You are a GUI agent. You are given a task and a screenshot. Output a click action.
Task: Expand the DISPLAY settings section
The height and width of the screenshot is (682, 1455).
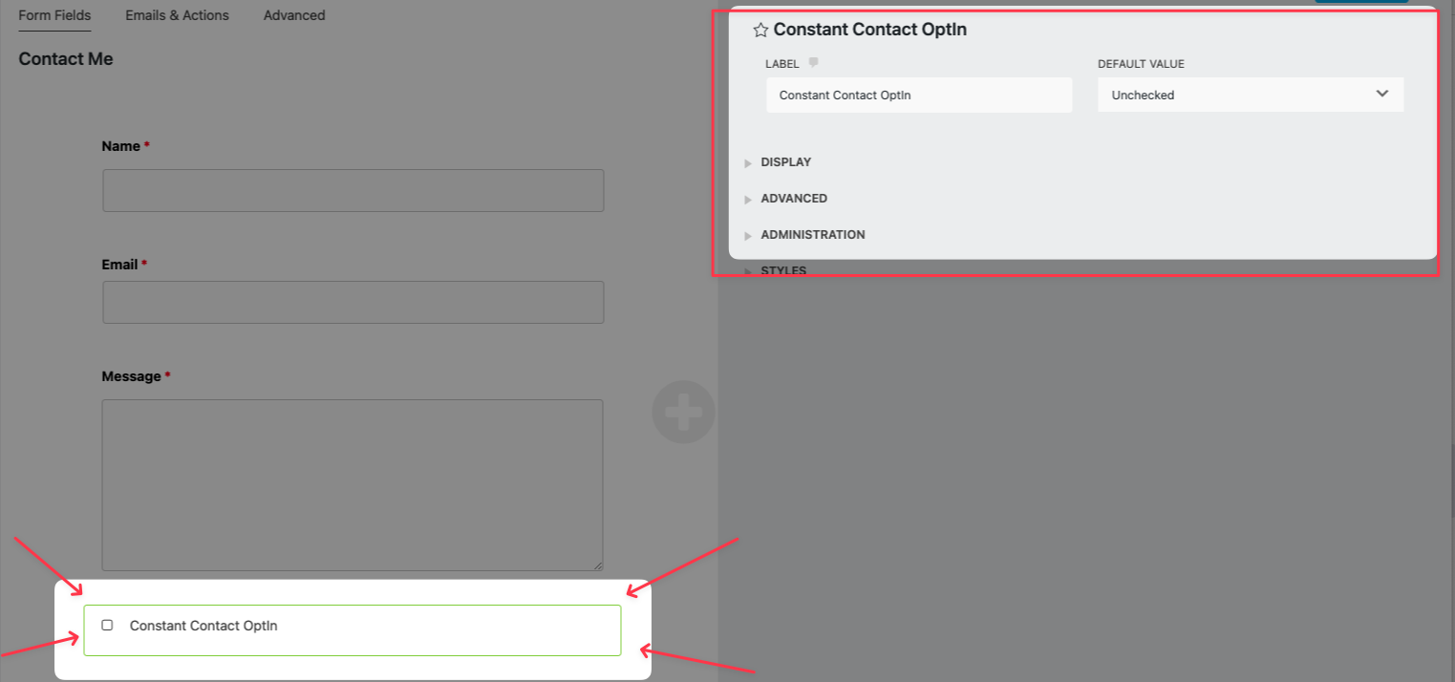point(785,162)
